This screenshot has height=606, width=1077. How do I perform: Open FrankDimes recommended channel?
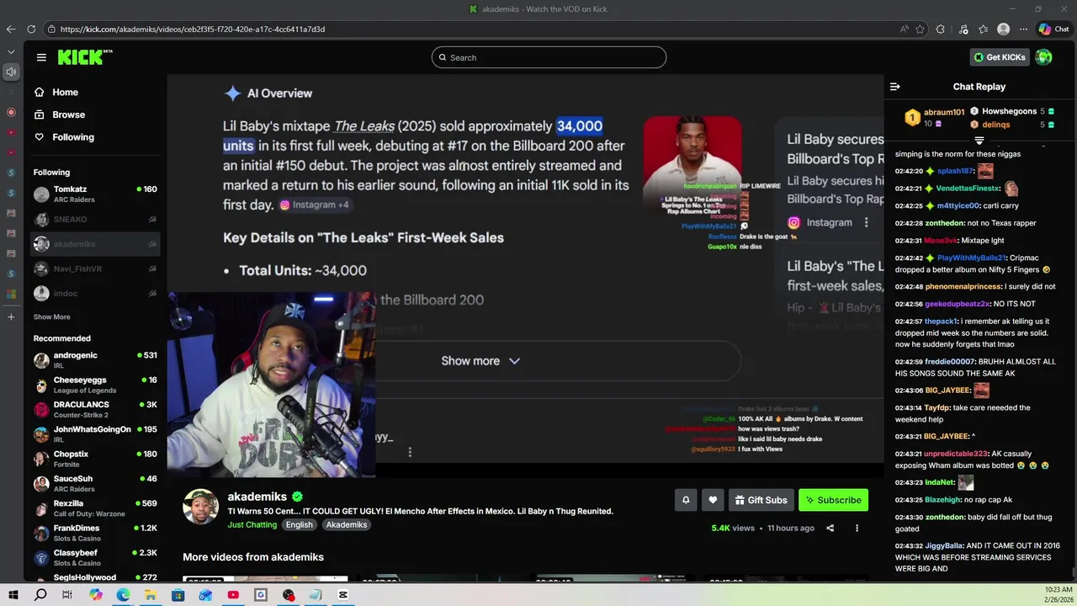pos(94,533)
